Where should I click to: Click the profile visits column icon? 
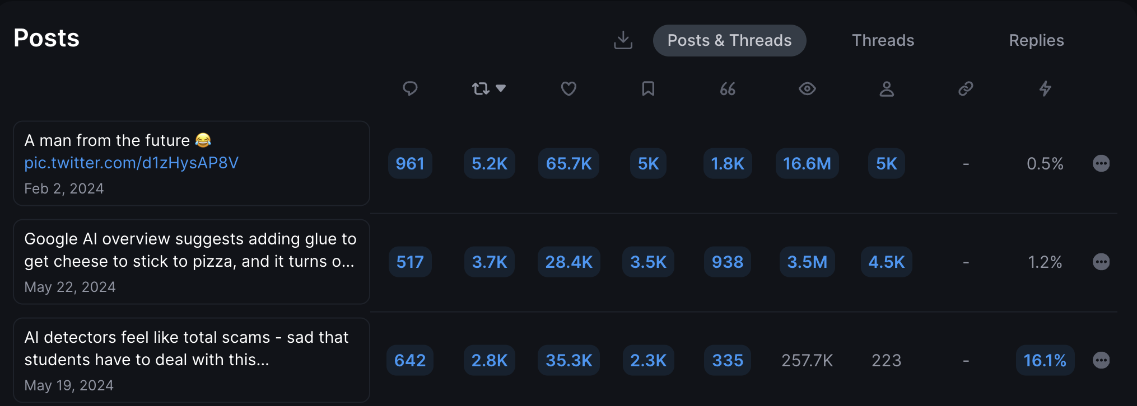pos(887,88)
